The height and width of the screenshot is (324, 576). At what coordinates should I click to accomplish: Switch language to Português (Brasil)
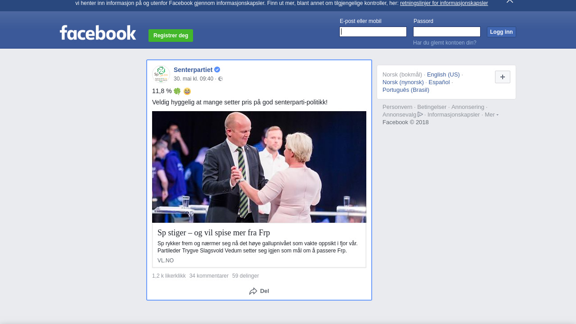[x=406, y=90]
